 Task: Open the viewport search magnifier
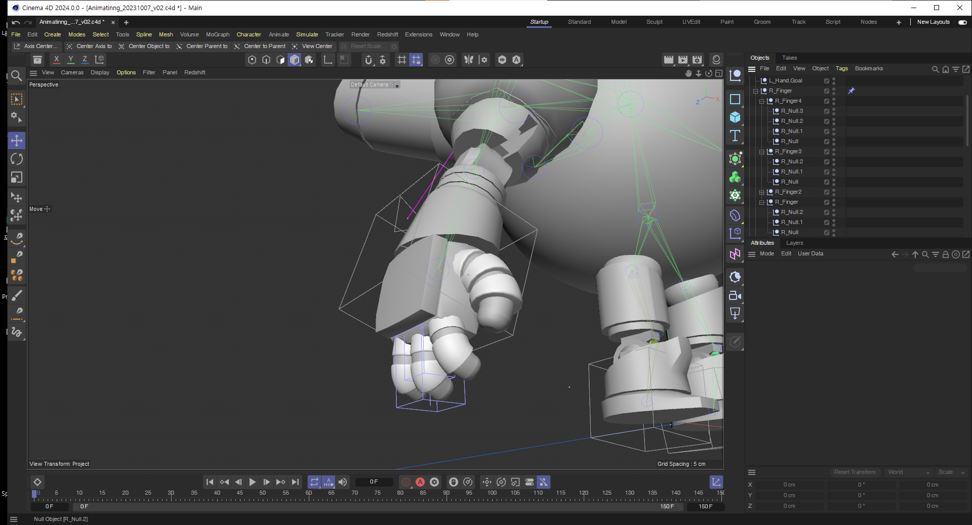tap(16, 76)
